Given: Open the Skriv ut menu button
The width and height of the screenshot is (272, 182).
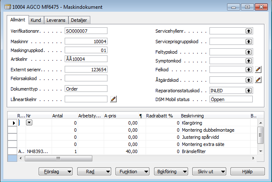Looking at the screenshot, I should click(209, 172).
